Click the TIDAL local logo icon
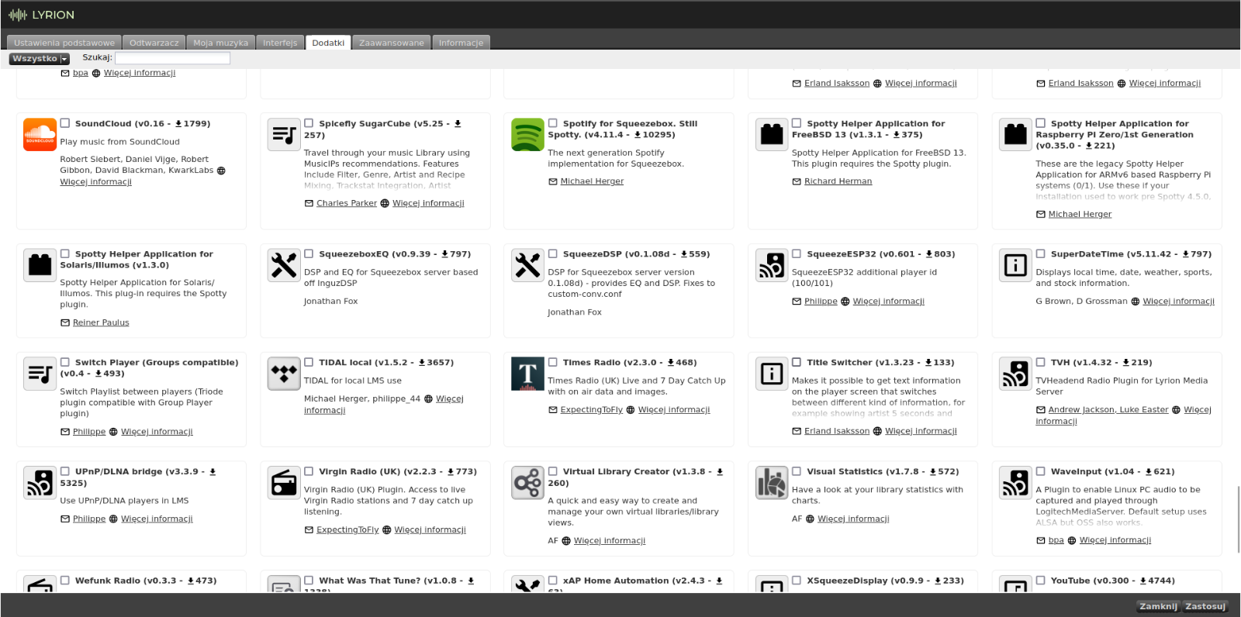1241x617 pixels. coord(284,374)
